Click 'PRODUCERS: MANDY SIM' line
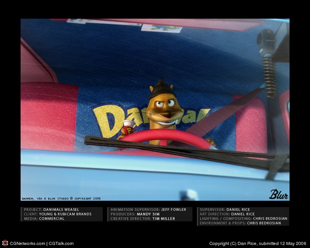The width and height of the screenshot is (310, 248). [135, 214]
